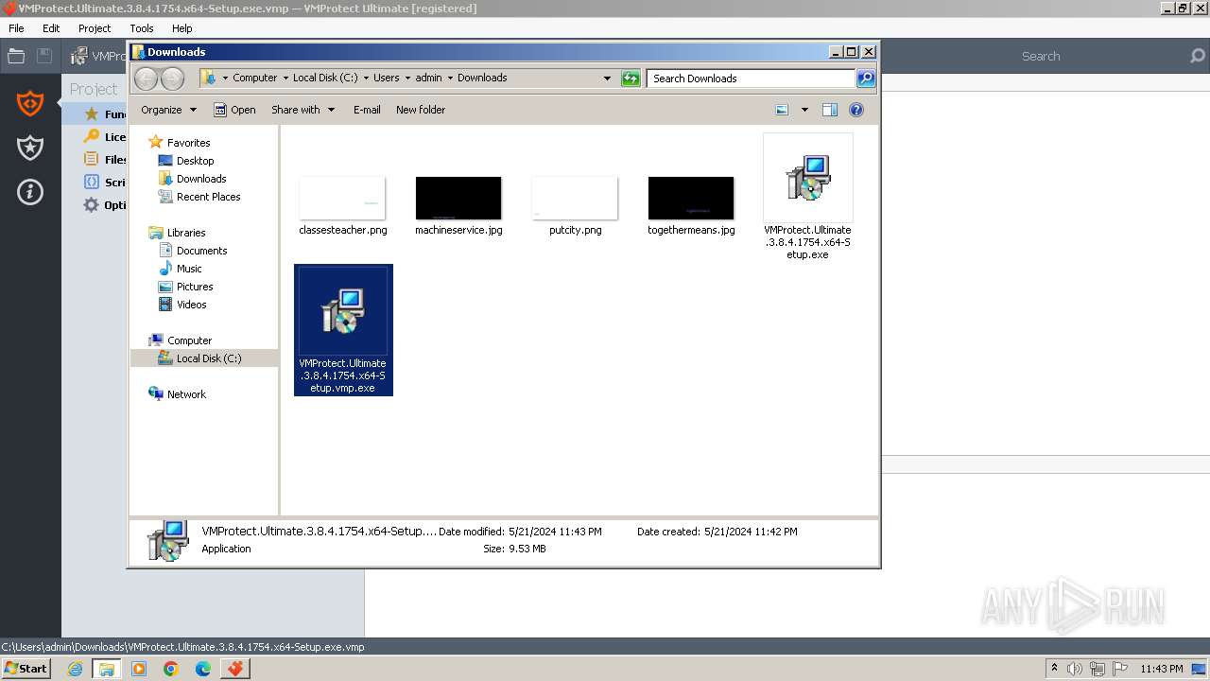Viewport: 1210px width, 681px height.
Task: Click the Explorer search magnifier button
Action: coord(866,79)
